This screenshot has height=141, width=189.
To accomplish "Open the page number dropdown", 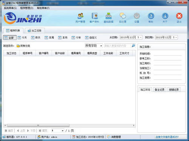I will point(62,131).
